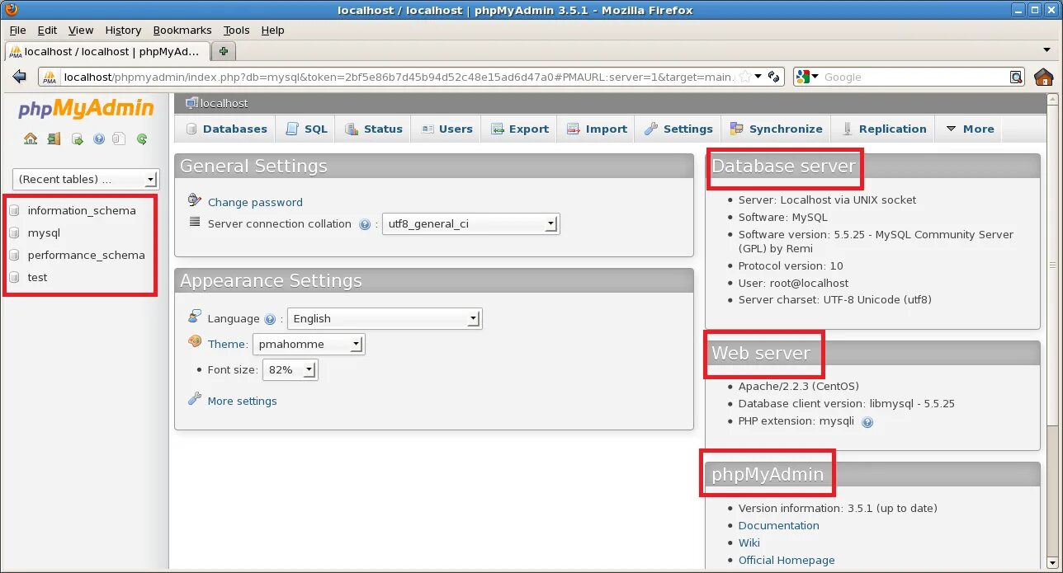This screenshot has width=1063, height=573.
Task: Open the Bookmarks menu
Action: (x=182, y=30)
